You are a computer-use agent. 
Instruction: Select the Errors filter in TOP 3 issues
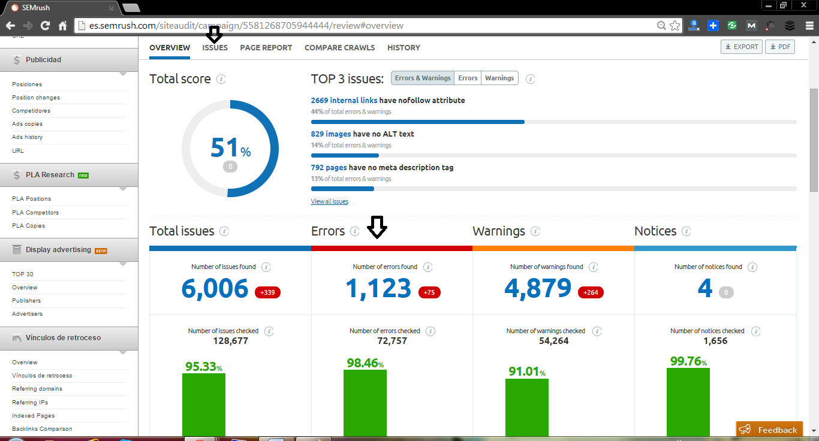[467, 78]
